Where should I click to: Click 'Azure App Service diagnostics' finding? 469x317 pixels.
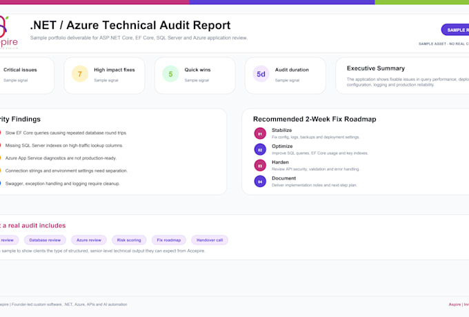click(61, 158)
